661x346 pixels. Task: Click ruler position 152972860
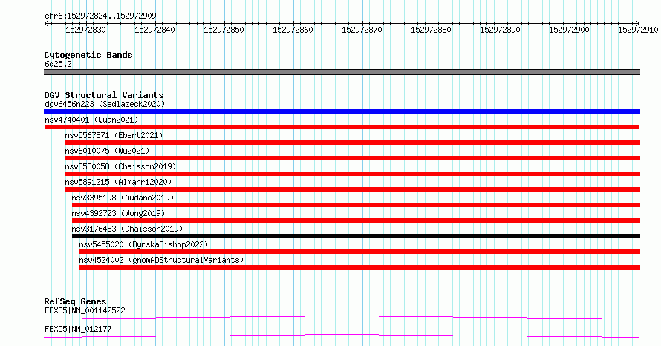click(x=293, y=30)
